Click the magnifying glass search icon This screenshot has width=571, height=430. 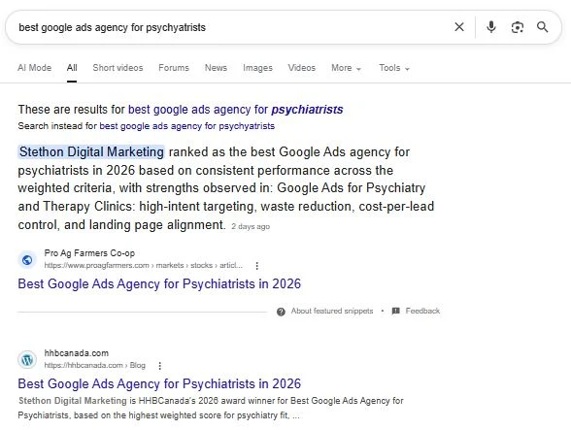coord(542,27)
